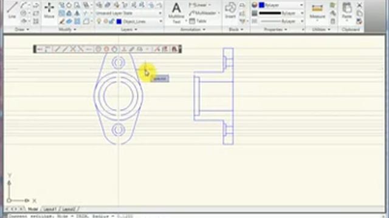This screenshot has width=389, height=218.
Task: Choose Endpoint snap on Object Snap toolbar
Action: (x=57, y=49)
